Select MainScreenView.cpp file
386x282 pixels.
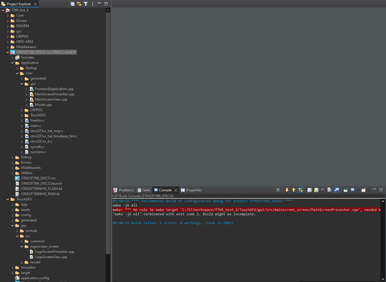pyautogui.click(x=51, y=99)
